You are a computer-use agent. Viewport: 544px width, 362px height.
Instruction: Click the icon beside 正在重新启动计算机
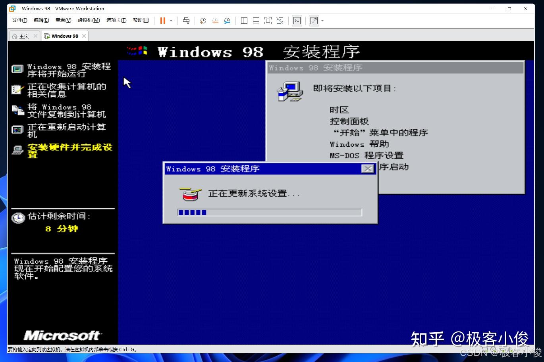(x=17, y=130)
